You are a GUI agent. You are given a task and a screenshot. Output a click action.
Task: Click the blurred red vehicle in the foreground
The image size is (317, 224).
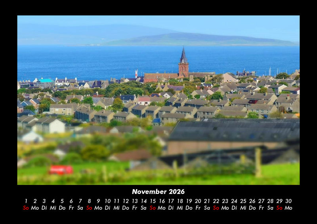61,170
